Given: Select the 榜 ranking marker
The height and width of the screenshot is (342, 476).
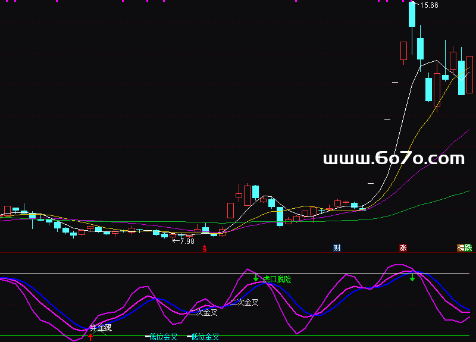Looking at the screenshot, I should [x=461, y=247].
